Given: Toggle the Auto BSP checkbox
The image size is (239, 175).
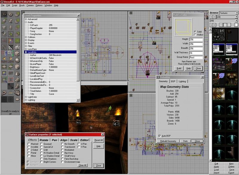Looking at the screenshot, I should (160, 136).
